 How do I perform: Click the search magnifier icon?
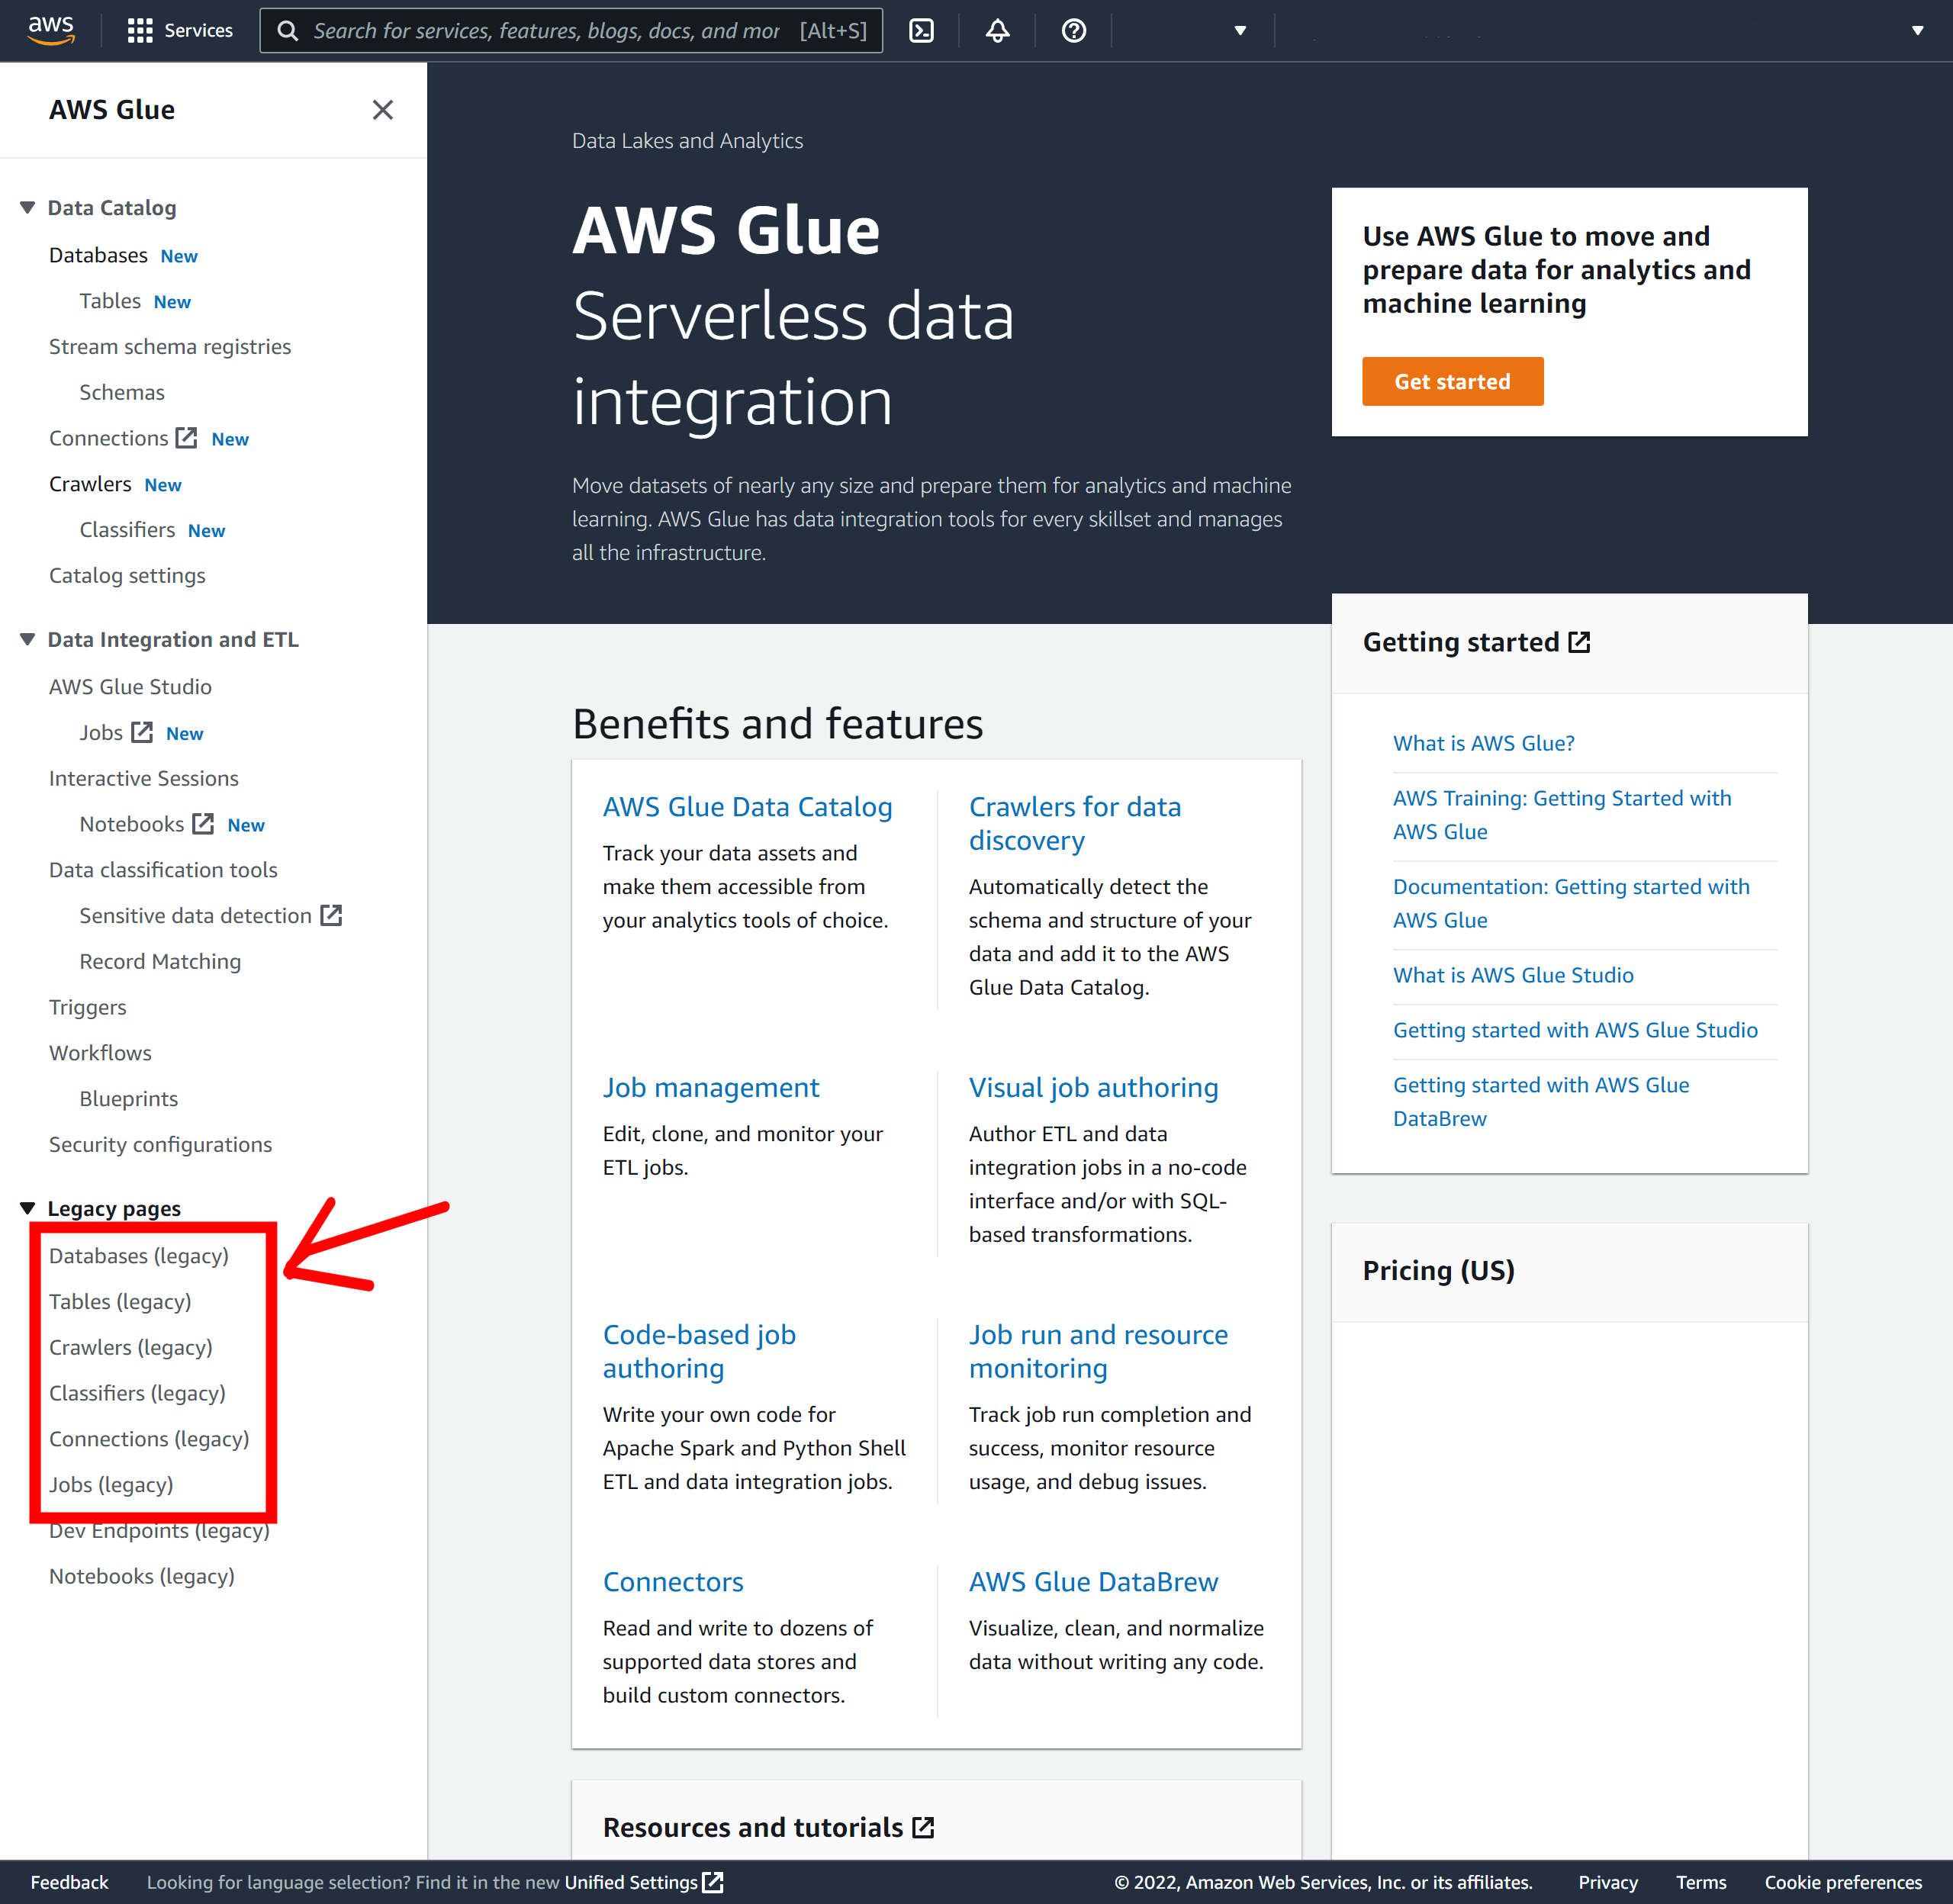[287, 31]
